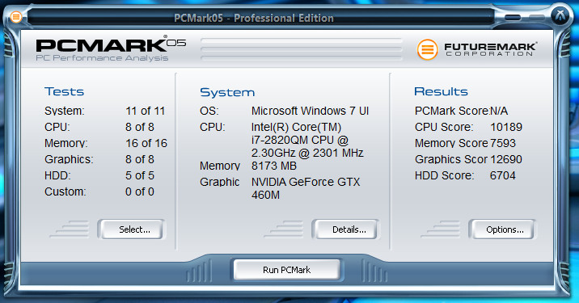579x303 pixels.
Task: Open results Options...
Action: tap(502, 229)
